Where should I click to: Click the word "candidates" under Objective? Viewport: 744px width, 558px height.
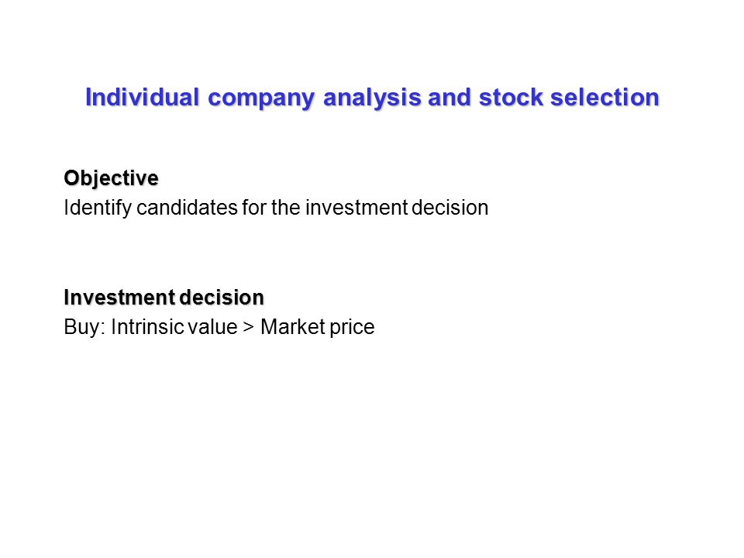pyautogui.click(x=187, y=208)
